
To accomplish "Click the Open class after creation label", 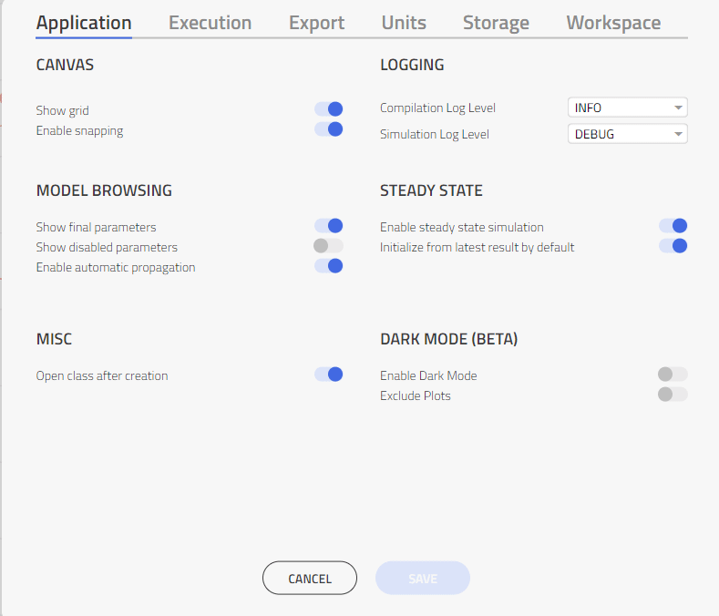I will point(102,375).
